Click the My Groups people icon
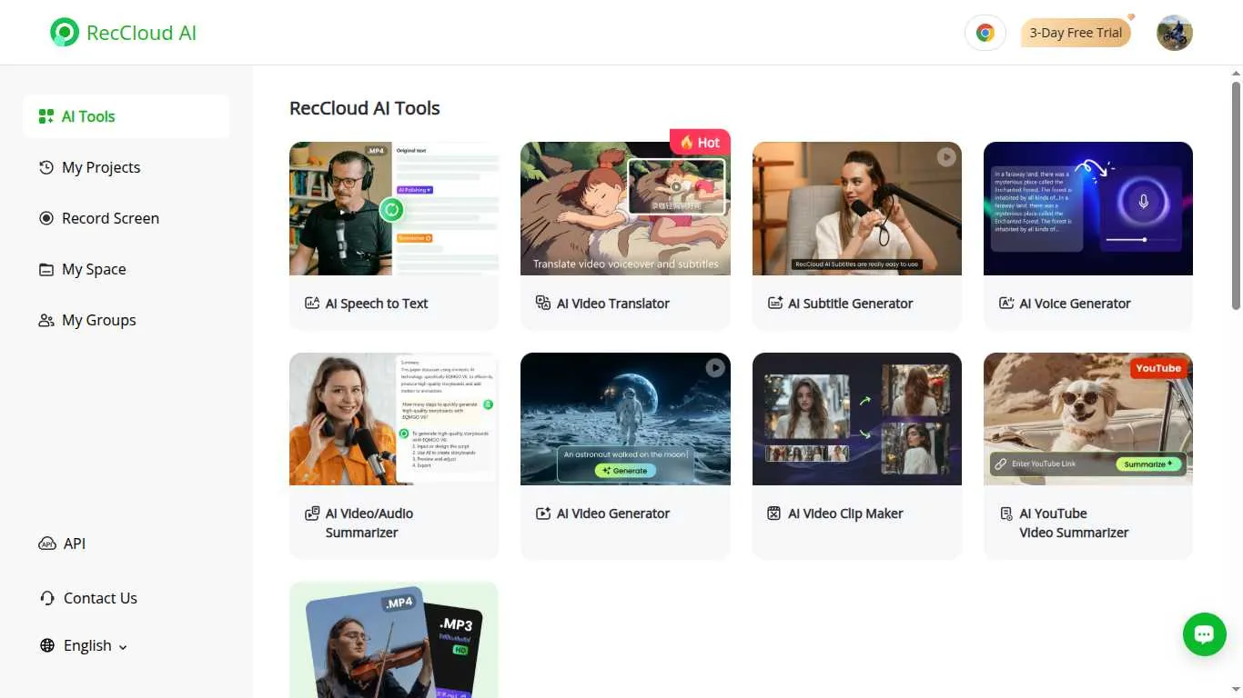The height and width of the screenshot is (698, 1243). [x=46, y=320]
